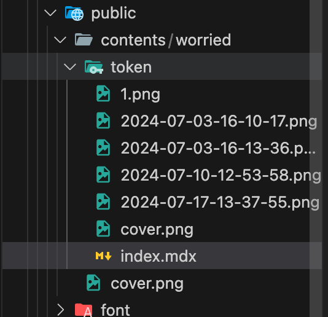This screenshot has height=317, width=328.
Task: Collapse the public folder chevron
Action: pos(50,13)
